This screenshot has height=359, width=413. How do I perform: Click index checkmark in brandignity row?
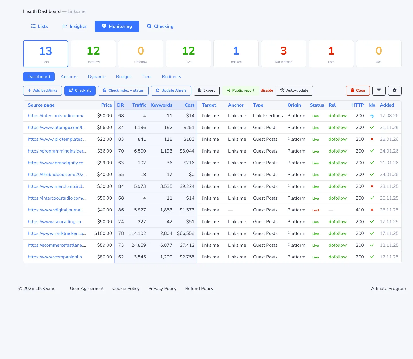tap(372, 163)
